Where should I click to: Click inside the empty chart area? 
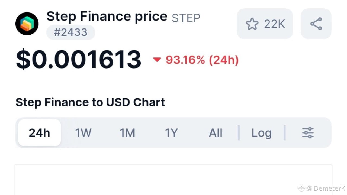pos(173,180)
